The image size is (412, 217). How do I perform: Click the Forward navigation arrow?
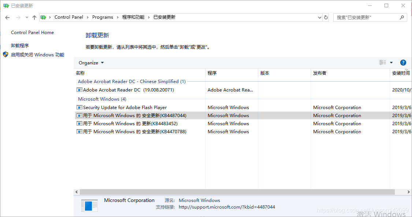[x=18, y=18]
